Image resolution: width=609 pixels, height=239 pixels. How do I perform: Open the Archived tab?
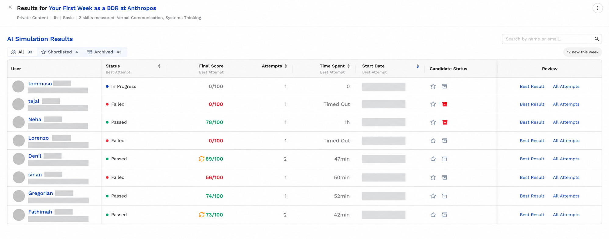[104, 52]
